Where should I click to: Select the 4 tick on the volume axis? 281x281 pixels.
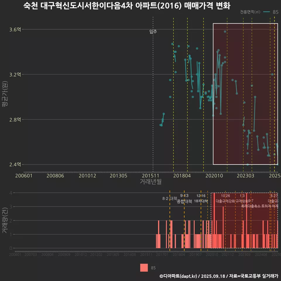(x=11, y=193)
